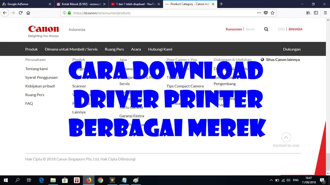Open Task View on the taskbar
Image resolution: width=330 pixels, height=185 pixels.
(29, 180)
